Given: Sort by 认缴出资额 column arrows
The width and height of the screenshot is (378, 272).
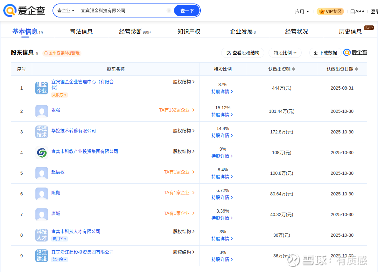Looking at the screenshot, I should (294, 69).
